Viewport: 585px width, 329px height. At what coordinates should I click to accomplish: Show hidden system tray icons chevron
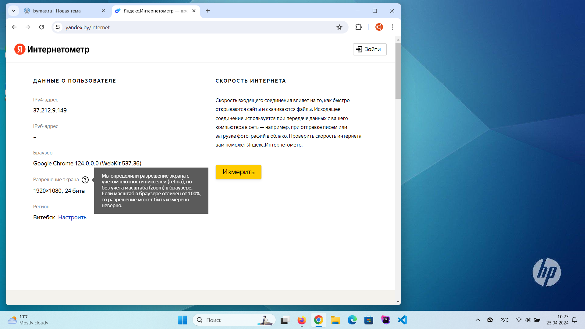coord(477,320)
